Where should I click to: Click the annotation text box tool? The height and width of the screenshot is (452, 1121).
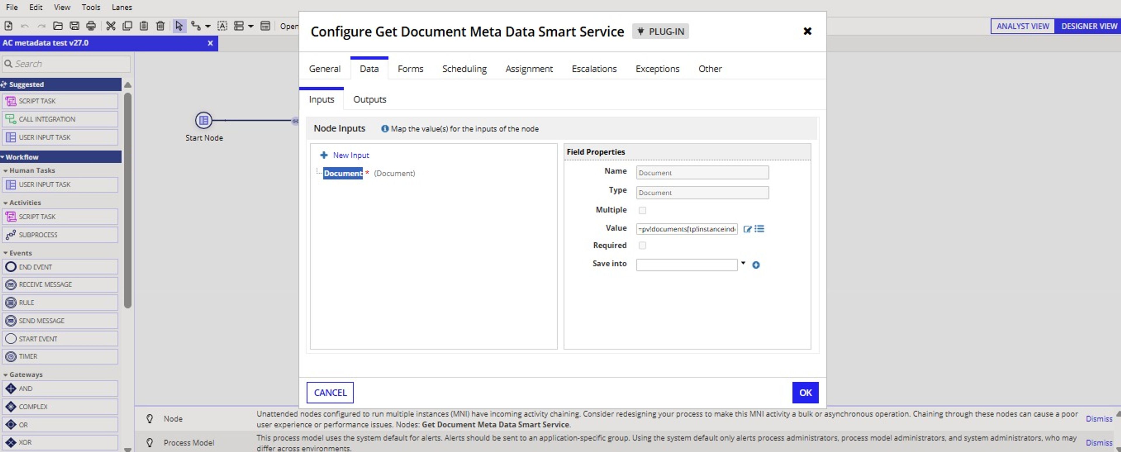pos(222,26)
